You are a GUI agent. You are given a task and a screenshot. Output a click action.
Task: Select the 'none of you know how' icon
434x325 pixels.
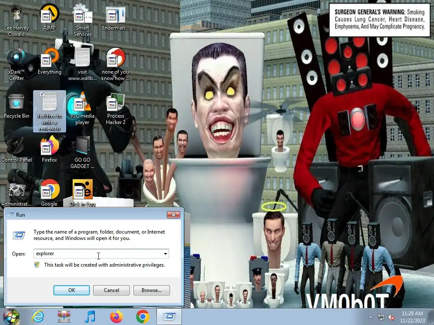point(115,65)
